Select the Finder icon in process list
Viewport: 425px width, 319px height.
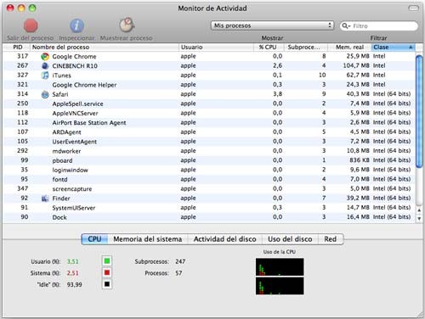click(x=45, y=199)
